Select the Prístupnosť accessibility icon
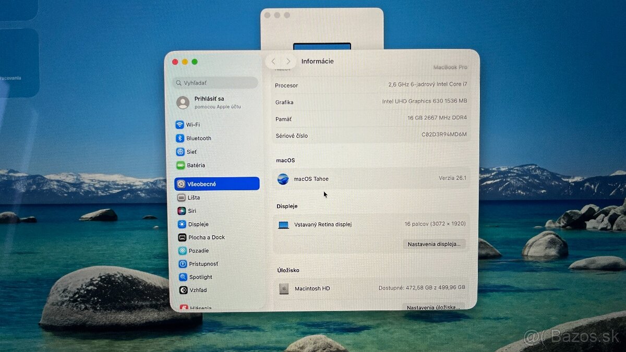The height and width of the screenshot is (352, 626). (182, 264)
